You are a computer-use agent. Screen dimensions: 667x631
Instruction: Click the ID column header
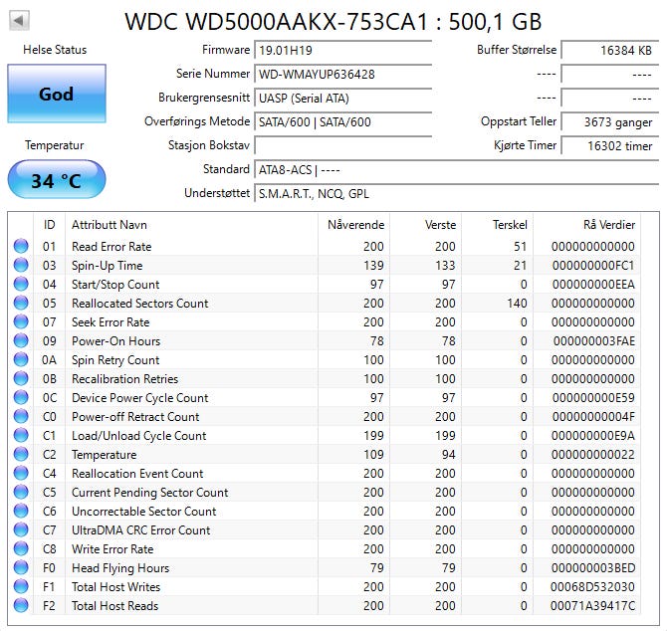(x=50, y=225)
